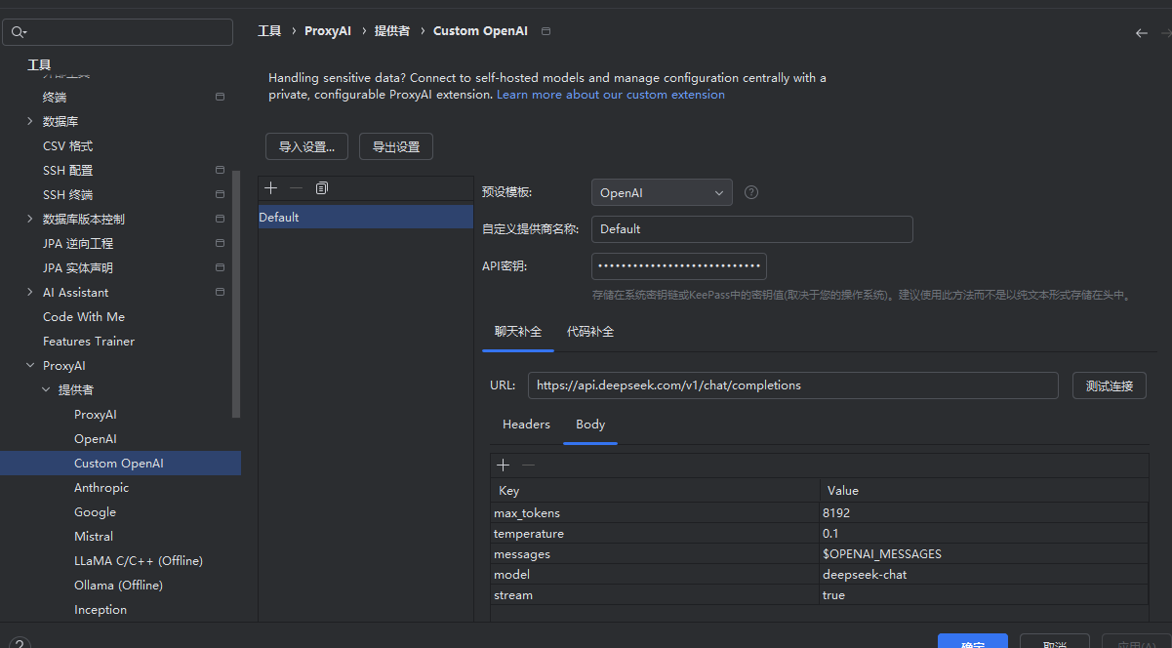The height and width of the screenshot is (648, 1172).
Task: Click the project-level icon beside Custom OpenAI breadcrumb
Action: pos(546,31)
